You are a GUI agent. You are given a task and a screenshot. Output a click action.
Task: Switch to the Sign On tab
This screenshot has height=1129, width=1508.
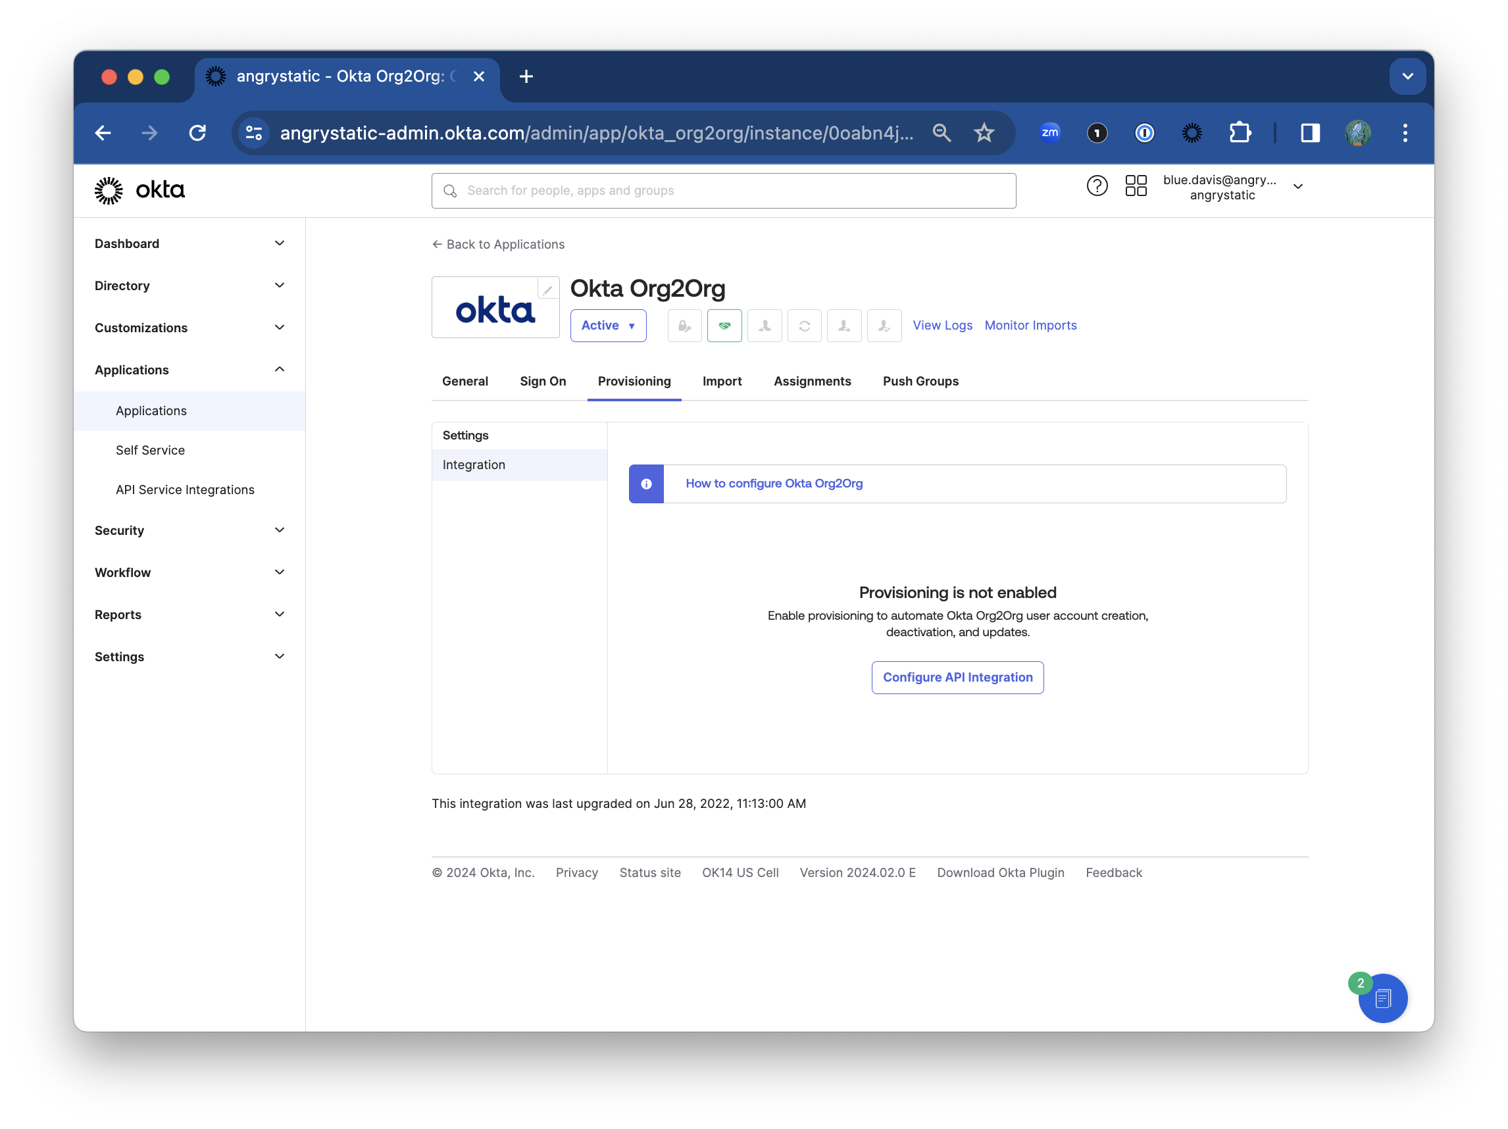(x=543, y=381)
